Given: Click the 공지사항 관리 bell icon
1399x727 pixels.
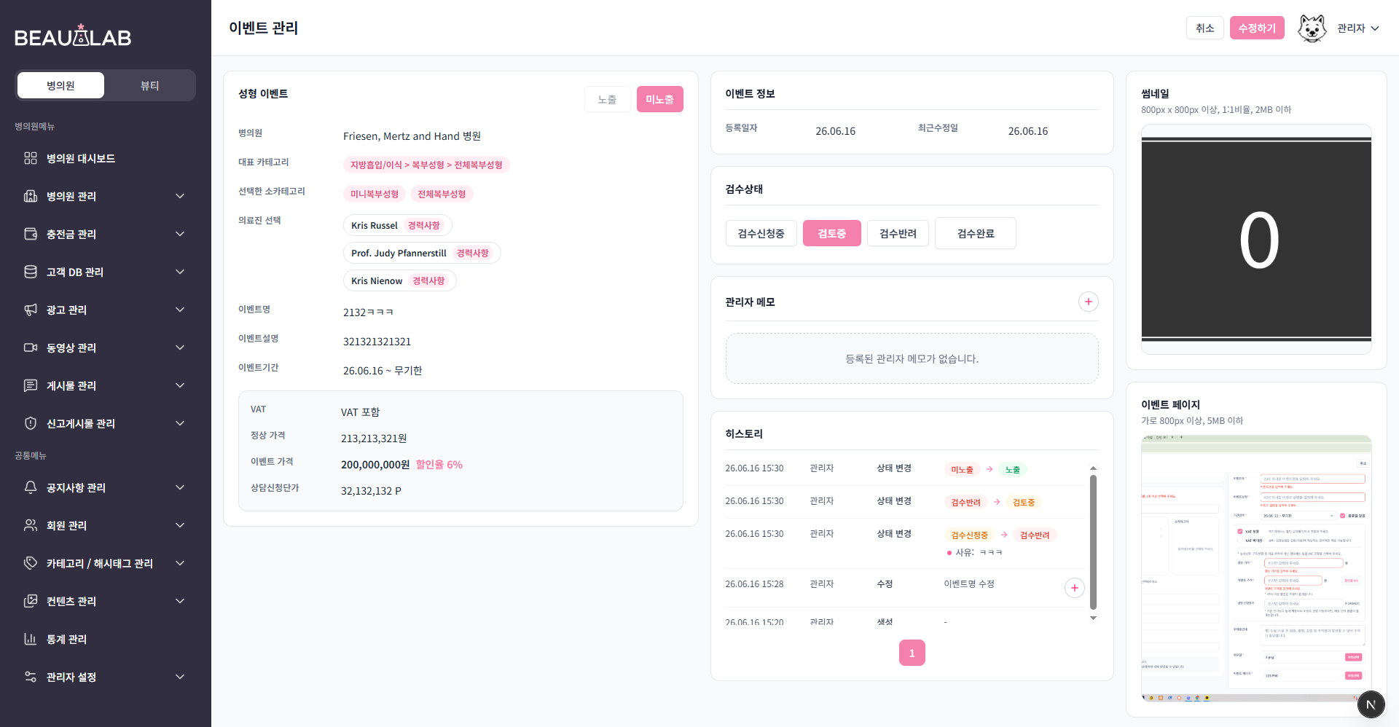Looking at the screenshot, I should point(31,487).
